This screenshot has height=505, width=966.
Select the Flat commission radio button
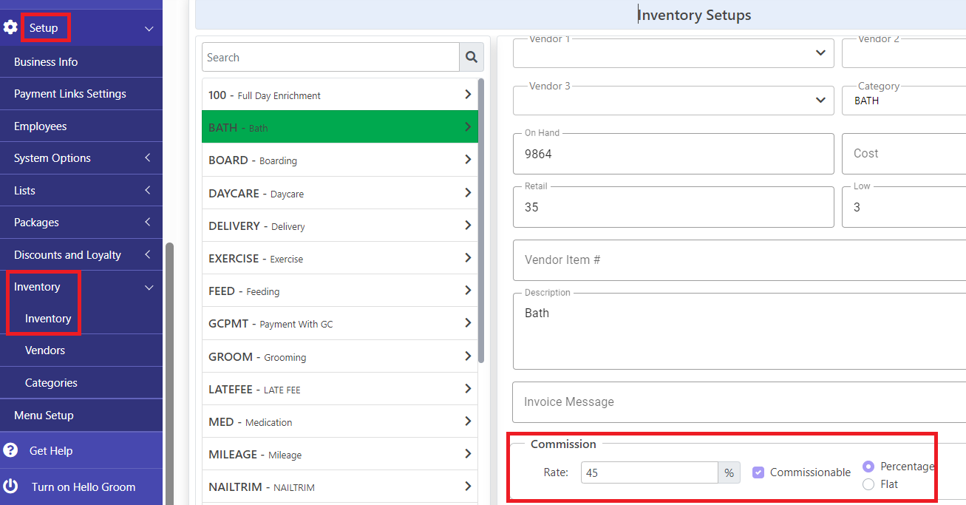click(868, 484)
